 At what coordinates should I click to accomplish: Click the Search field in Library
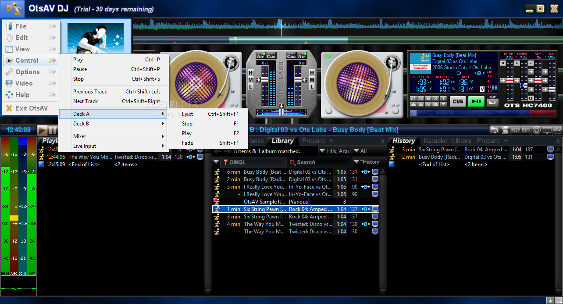(x=319, y=162)
